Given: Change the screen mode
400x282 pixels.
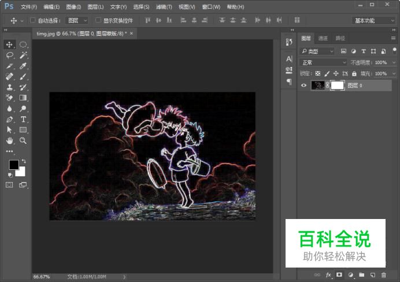Looking at the screenshot, I should point(23,185).
